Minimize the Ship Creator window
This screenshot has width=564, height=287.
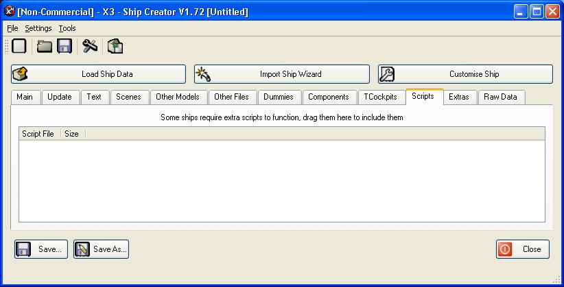point(521,12)
